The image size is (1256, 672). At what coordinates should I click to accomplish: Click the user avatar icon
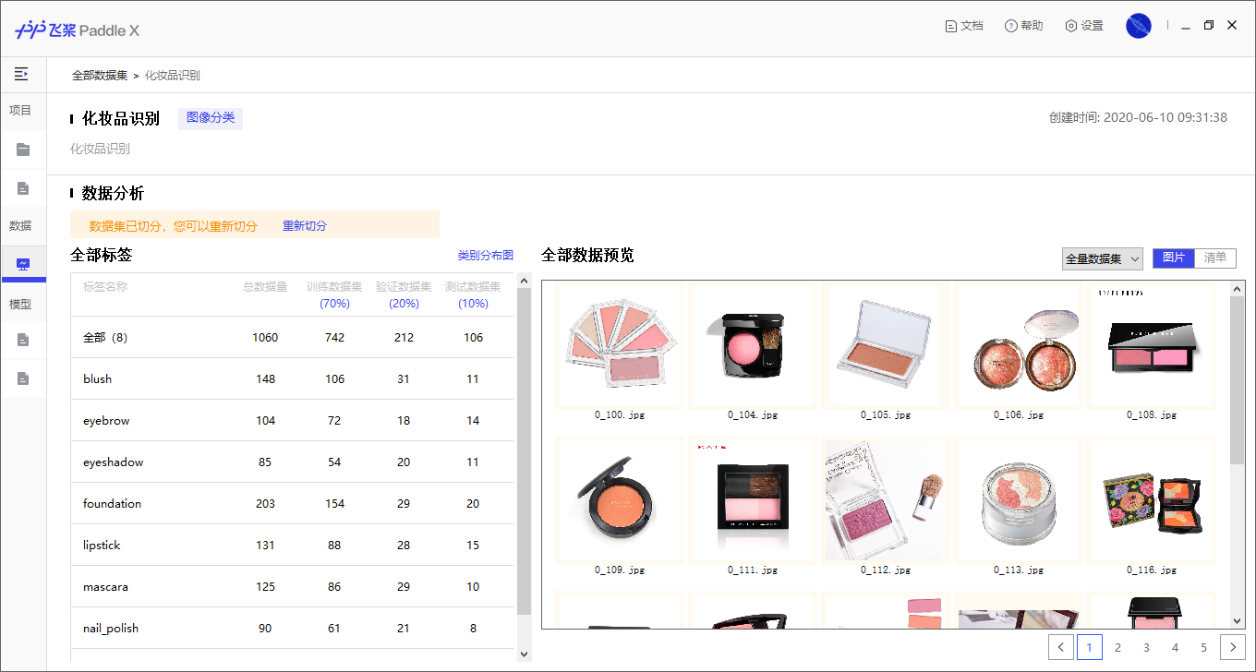click(x=1139, y=26)
